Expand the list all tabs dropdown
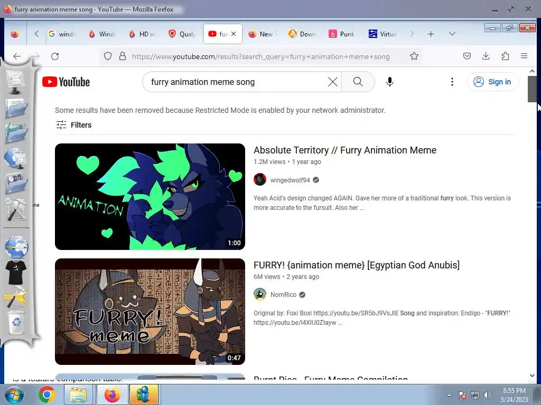Screen dimensions: 541x405 452,34
